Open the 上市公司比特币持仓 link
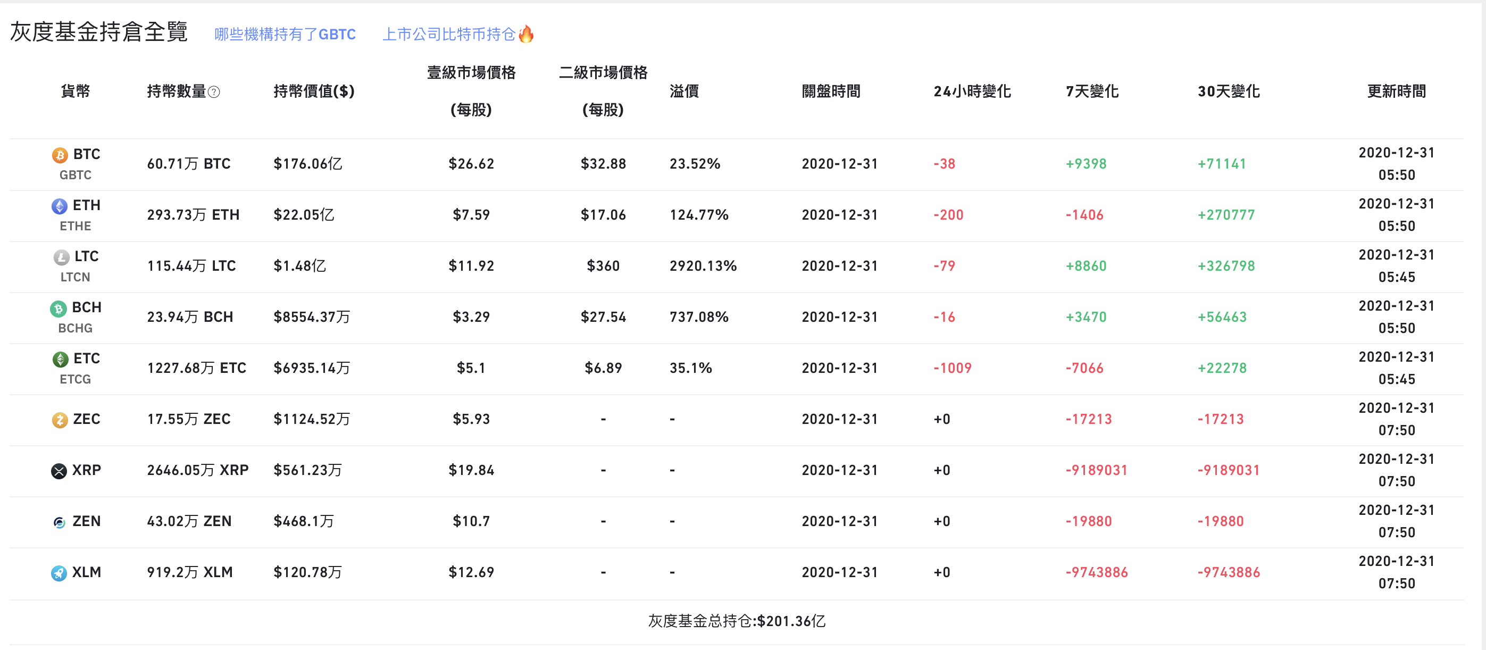 tap(449, 35)
